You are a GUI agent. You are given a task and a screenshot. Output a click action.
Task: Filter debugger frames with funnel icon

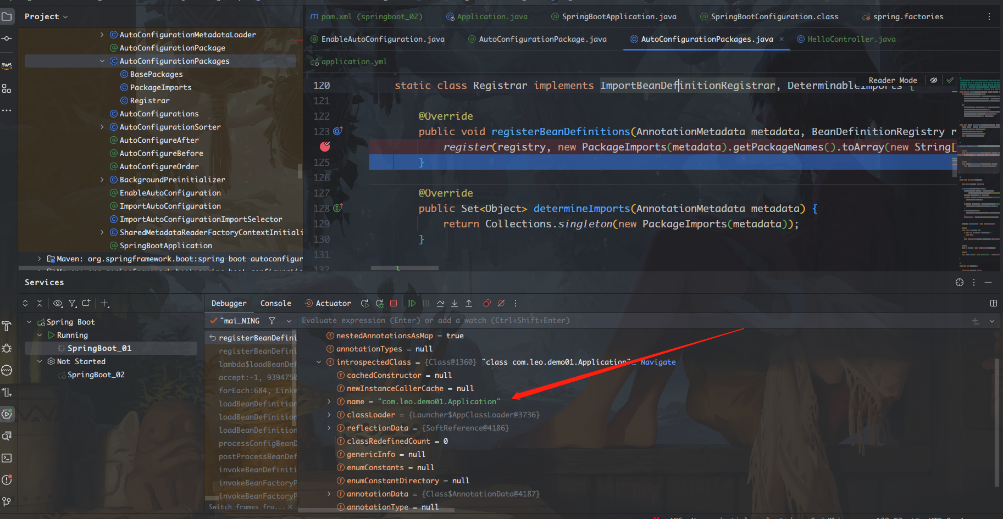click(272, 321)
